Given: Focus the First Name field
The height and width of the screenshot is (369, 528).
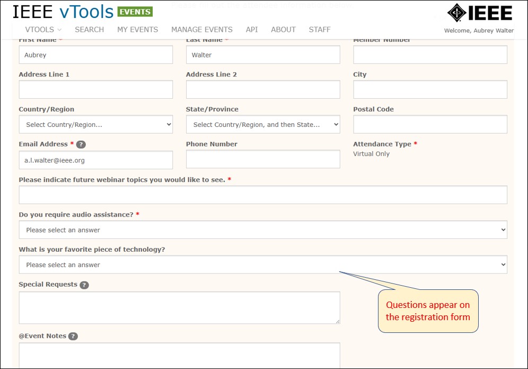Looking at the screenshot, I should pos(95,55).
